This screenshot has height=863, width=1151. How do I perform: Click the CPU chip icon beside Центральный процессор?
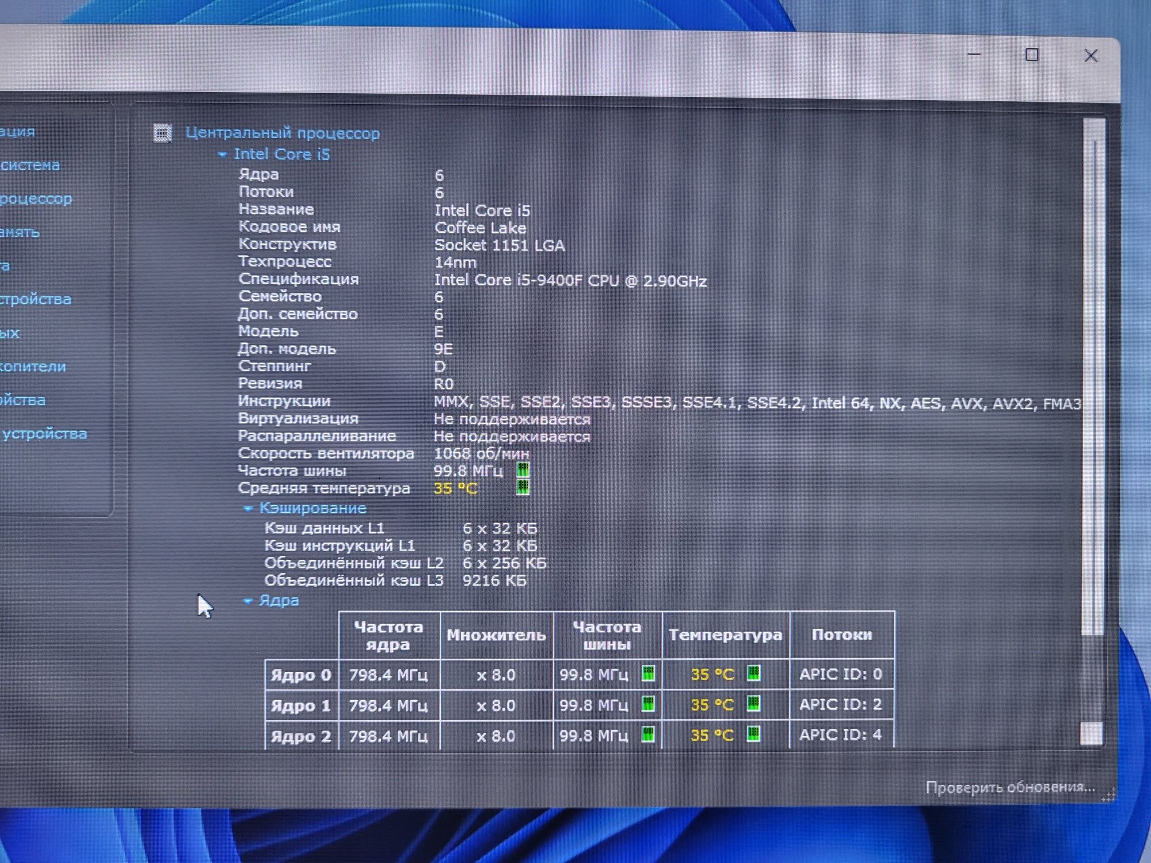tap(162, 133)
